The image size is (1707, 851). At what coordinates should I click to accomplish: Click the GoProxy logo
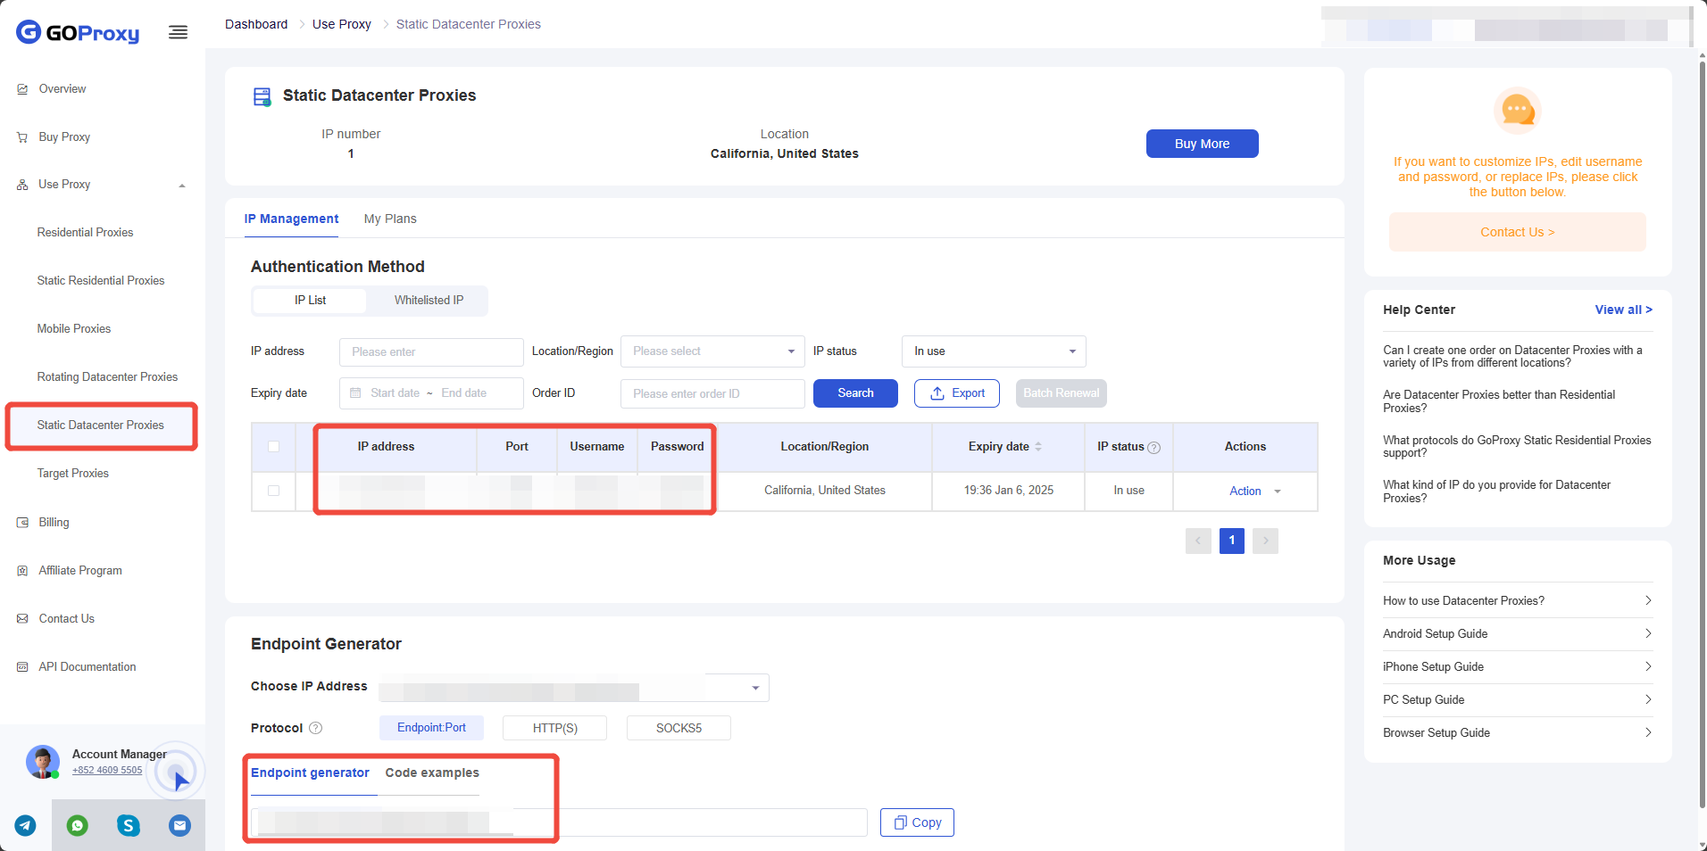(78, 33)
